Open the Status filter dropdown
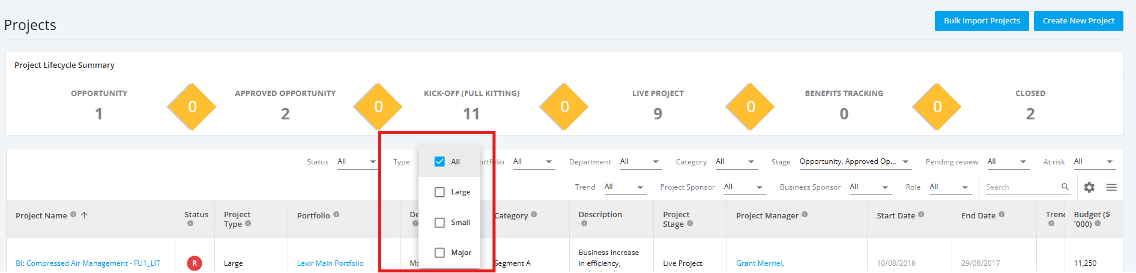1136x273 pixels. click(357, 161)
